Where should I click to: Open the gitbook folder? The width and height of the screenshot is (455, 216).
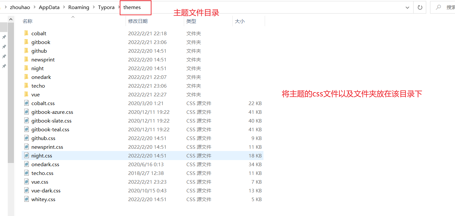tap(41, 42)
